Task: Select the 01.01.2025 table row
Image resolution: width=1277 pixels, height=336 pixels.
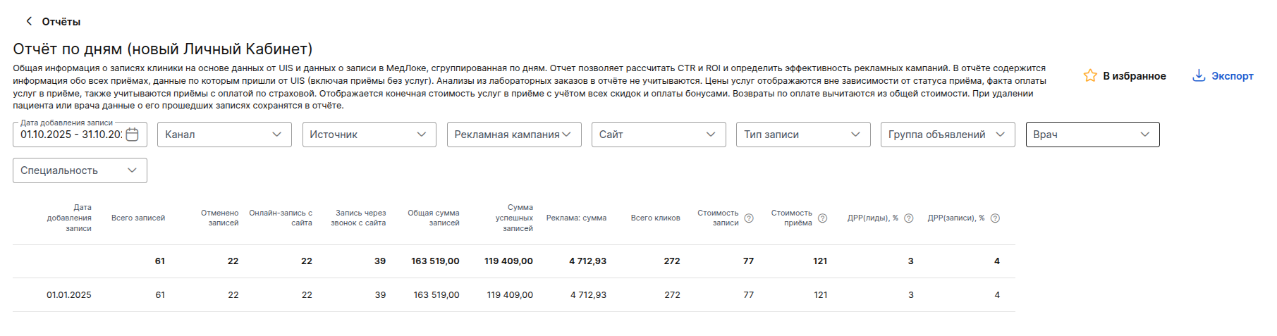Action: [x=513, y=295]
